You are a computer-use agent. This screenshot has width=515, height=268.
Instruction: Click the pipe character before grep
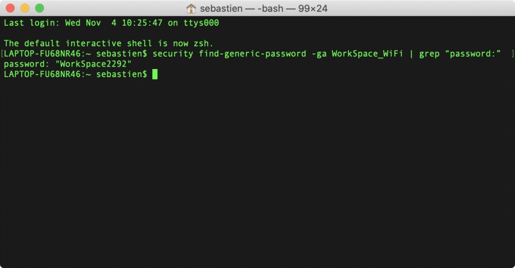pyautogui.click(x=411, y=54)
